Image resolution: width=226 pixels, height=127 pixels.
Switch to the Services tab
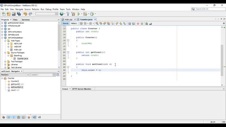[25, 20]
